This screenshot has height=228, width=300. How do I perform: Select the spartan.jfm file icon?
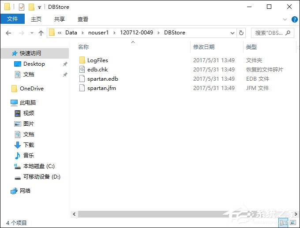point(82,88)
